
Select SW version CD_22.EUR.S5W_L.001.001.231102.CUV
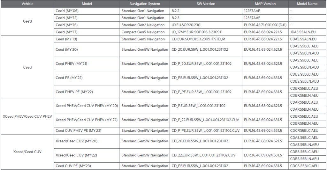click(x=206, y=155)
